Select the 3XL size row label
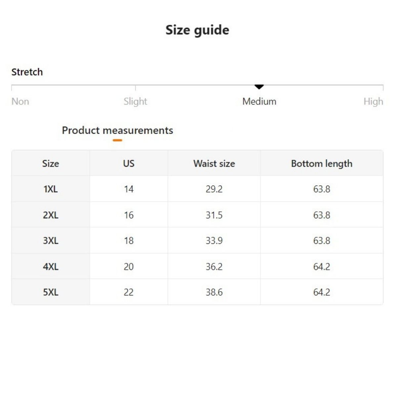The width and height of the screenshot is (397, 397). pos(51,241)
